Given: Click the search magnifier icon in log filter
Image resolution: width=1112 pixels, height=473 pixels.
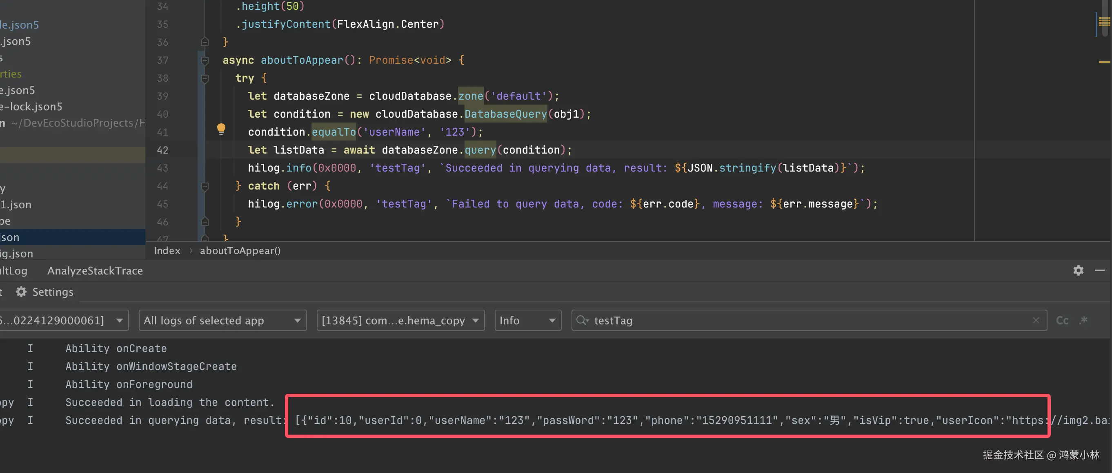Looking at the screenshot, I should pyautogui.click(x=582, y=320).
